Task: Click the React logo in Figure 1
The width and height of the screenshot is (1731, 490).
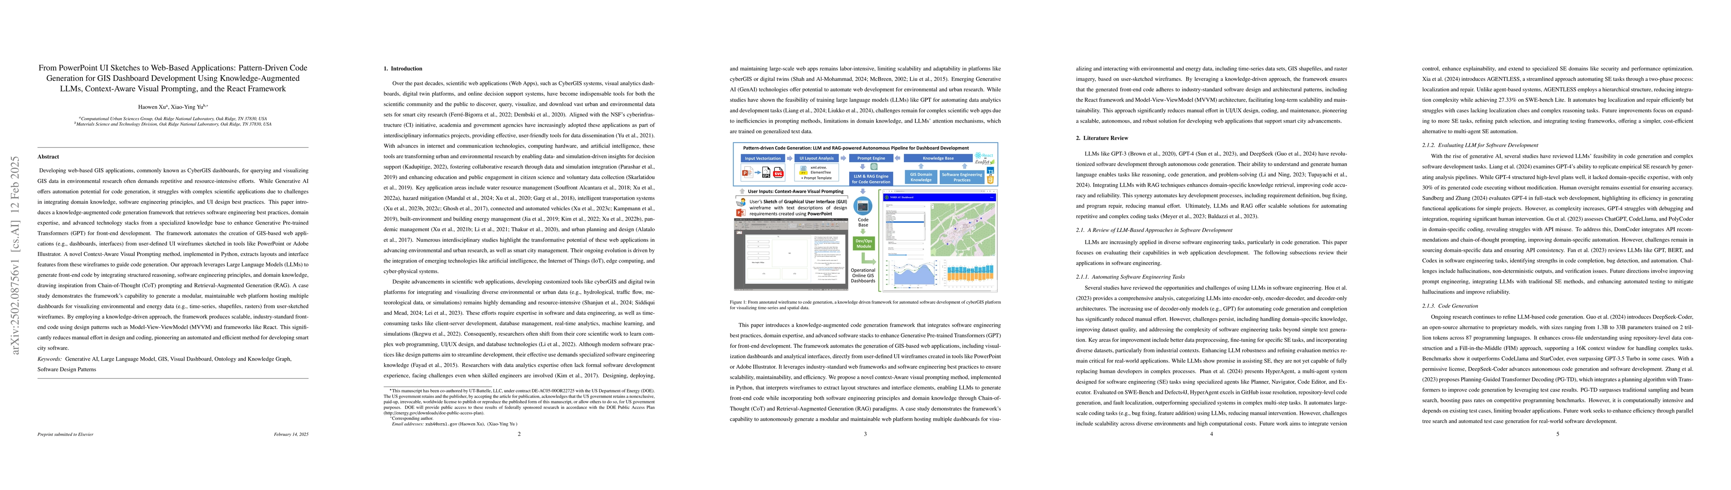Action: point(984,156)
